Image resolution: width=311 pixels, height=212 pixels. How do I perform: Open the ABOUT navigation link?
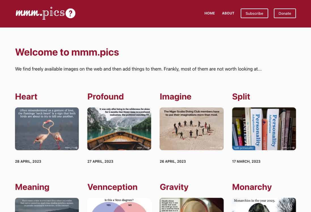(228, 13)
